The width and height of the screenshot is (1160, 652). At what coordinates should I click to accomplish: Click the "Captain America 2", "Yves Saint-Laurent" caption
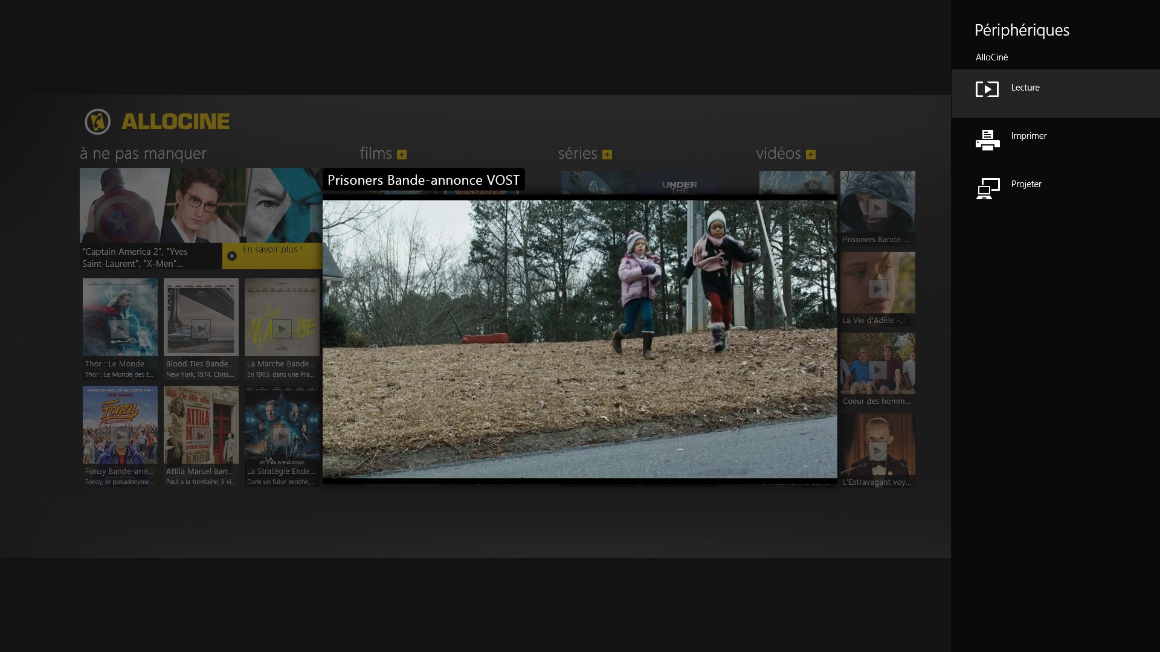[x=135, y=257]
